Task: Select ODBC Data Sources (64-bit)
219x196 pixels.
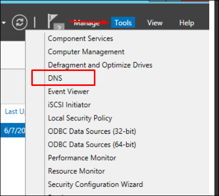Action: point(92,145)
